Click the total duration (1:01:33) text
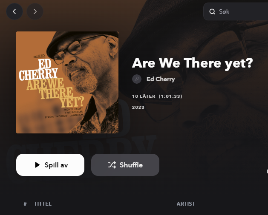Image resolution: width=268 pixels, height=215 pixels. click(x=170, y=96)
